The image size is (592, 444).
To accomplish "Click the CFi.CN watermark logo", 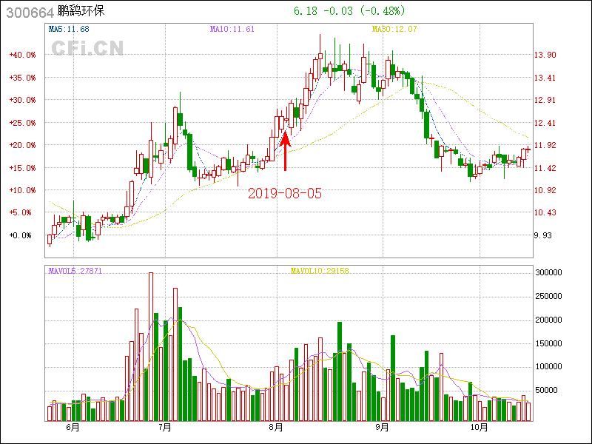I will pos(87,48).
